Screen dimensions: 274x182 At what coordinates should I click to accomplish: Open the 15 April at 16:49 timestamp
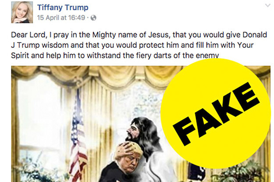[61, 18]
